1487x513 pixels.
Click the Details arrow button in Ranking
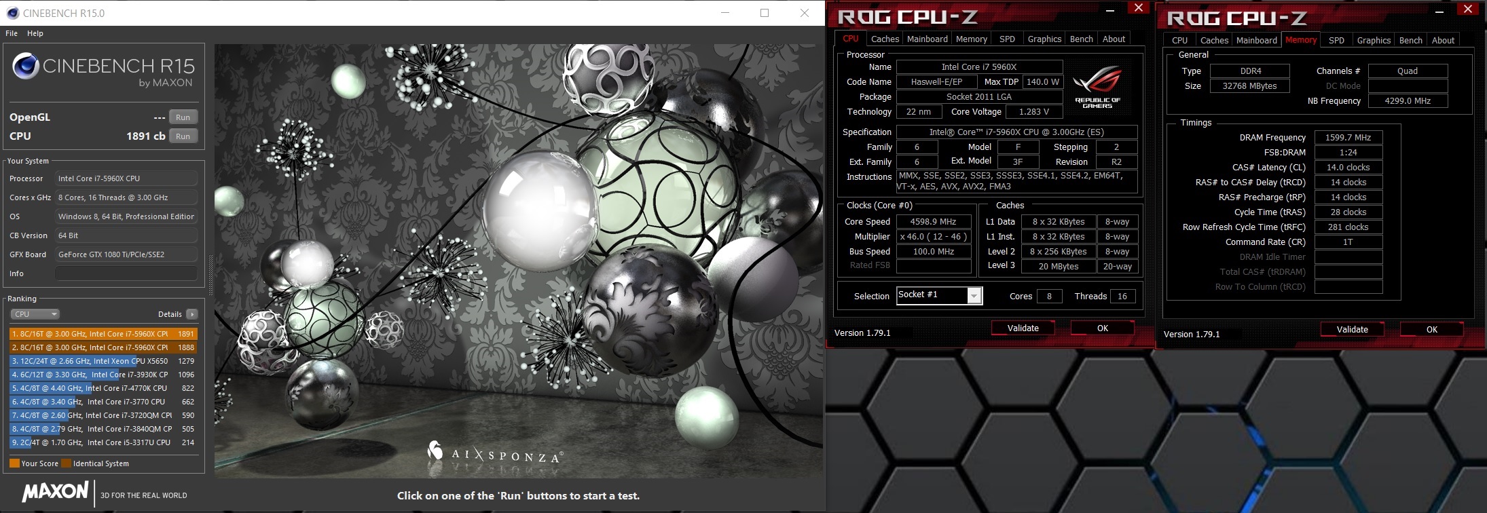(x=192, y=314)
